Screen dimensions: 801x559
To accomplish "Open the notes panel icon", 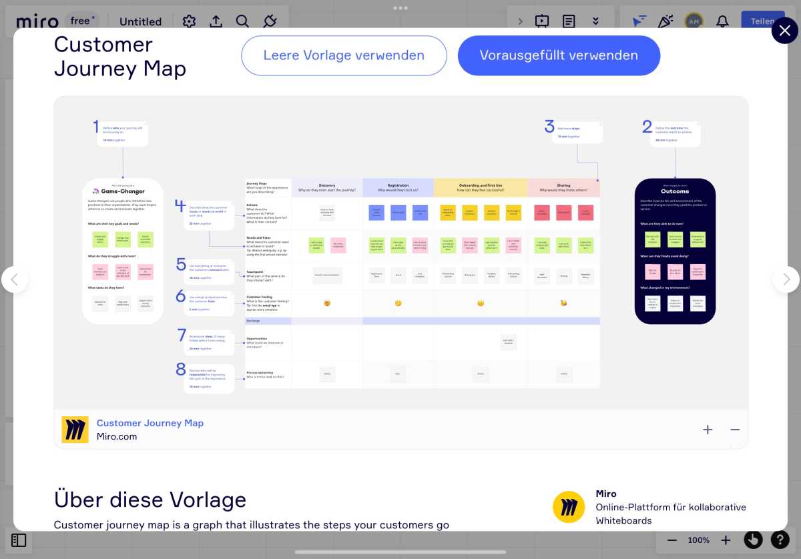I will point(569,21).
